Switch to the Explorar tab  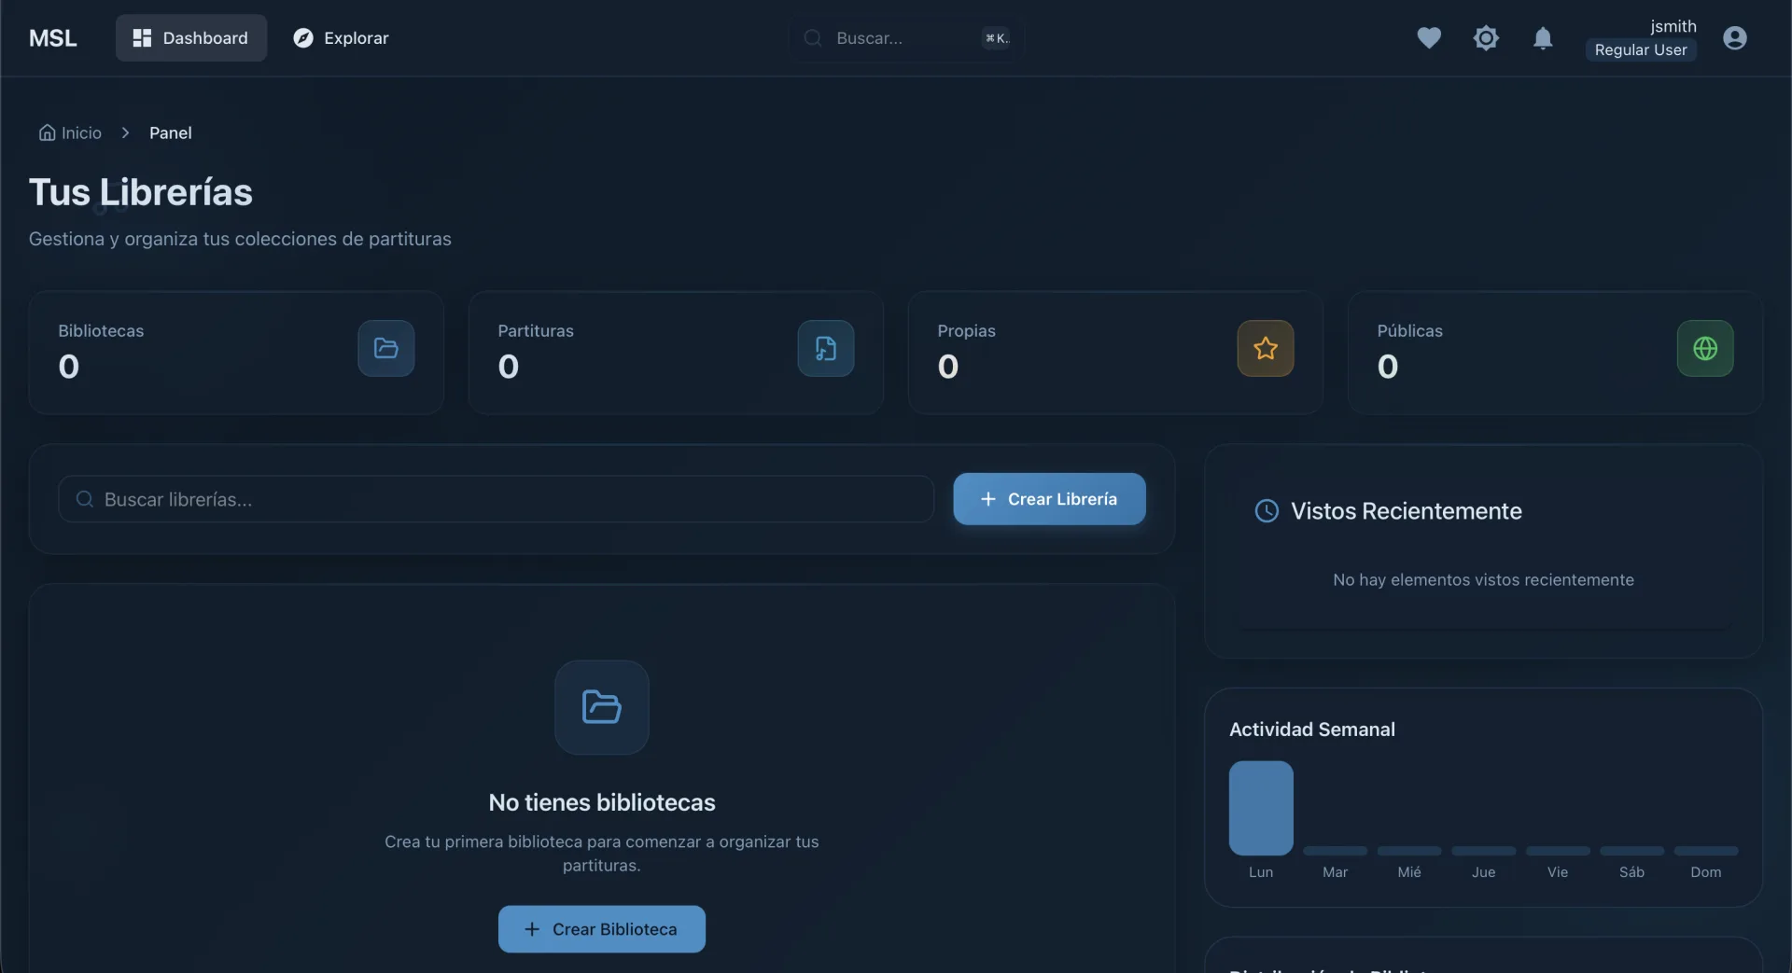tap(341, 38)
